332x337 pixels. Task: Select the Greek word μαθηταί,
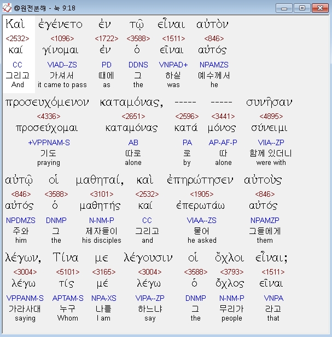point(100,180)
